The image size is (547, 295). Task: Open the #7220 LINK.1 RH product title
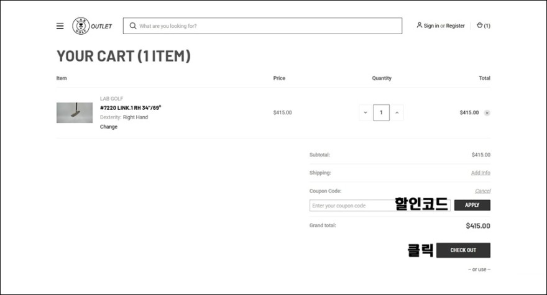point(131,107)
